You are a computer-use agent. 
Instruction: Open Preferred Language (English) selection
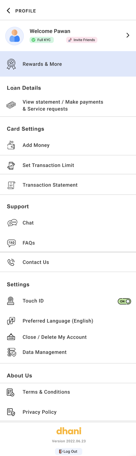[x=68, y=321]
